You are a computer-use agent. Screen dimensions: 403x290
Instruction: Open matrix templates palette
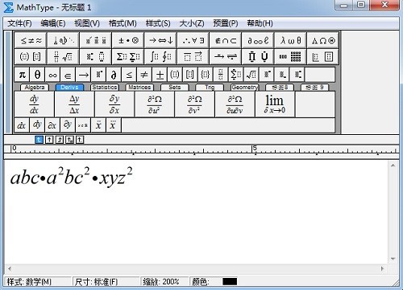pos(290,56)
